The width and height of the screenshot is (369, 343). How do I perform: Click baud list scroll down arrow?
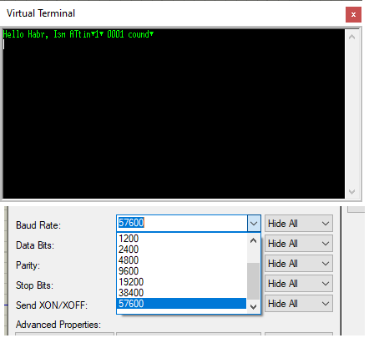point(253,306)
